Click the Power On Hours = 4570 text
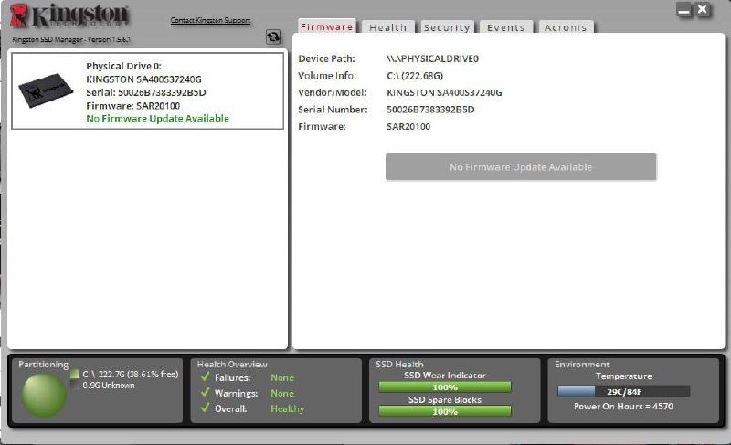The image size is (731, 445). click(623, 407)
